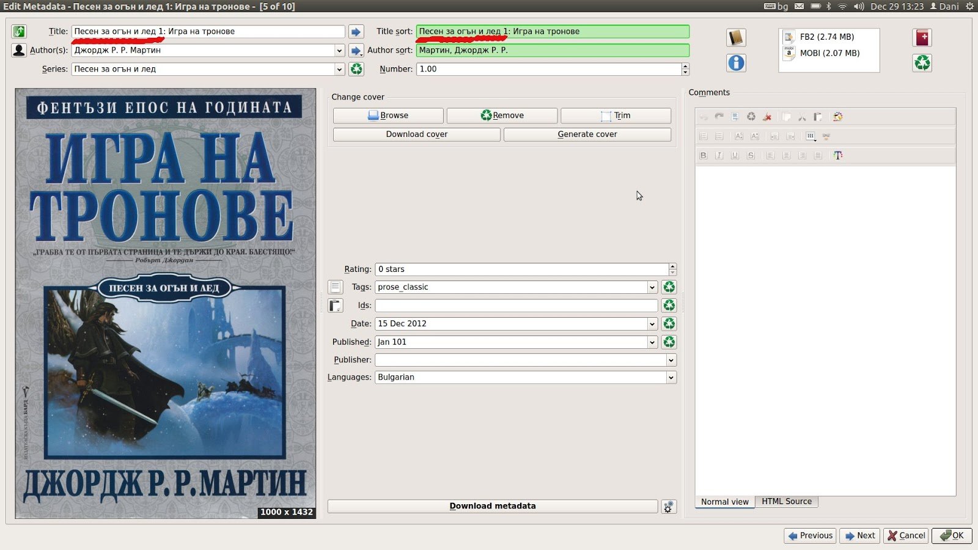
Task: Expand the Author(s) dropdown list
Action: [x=339, y=51]
